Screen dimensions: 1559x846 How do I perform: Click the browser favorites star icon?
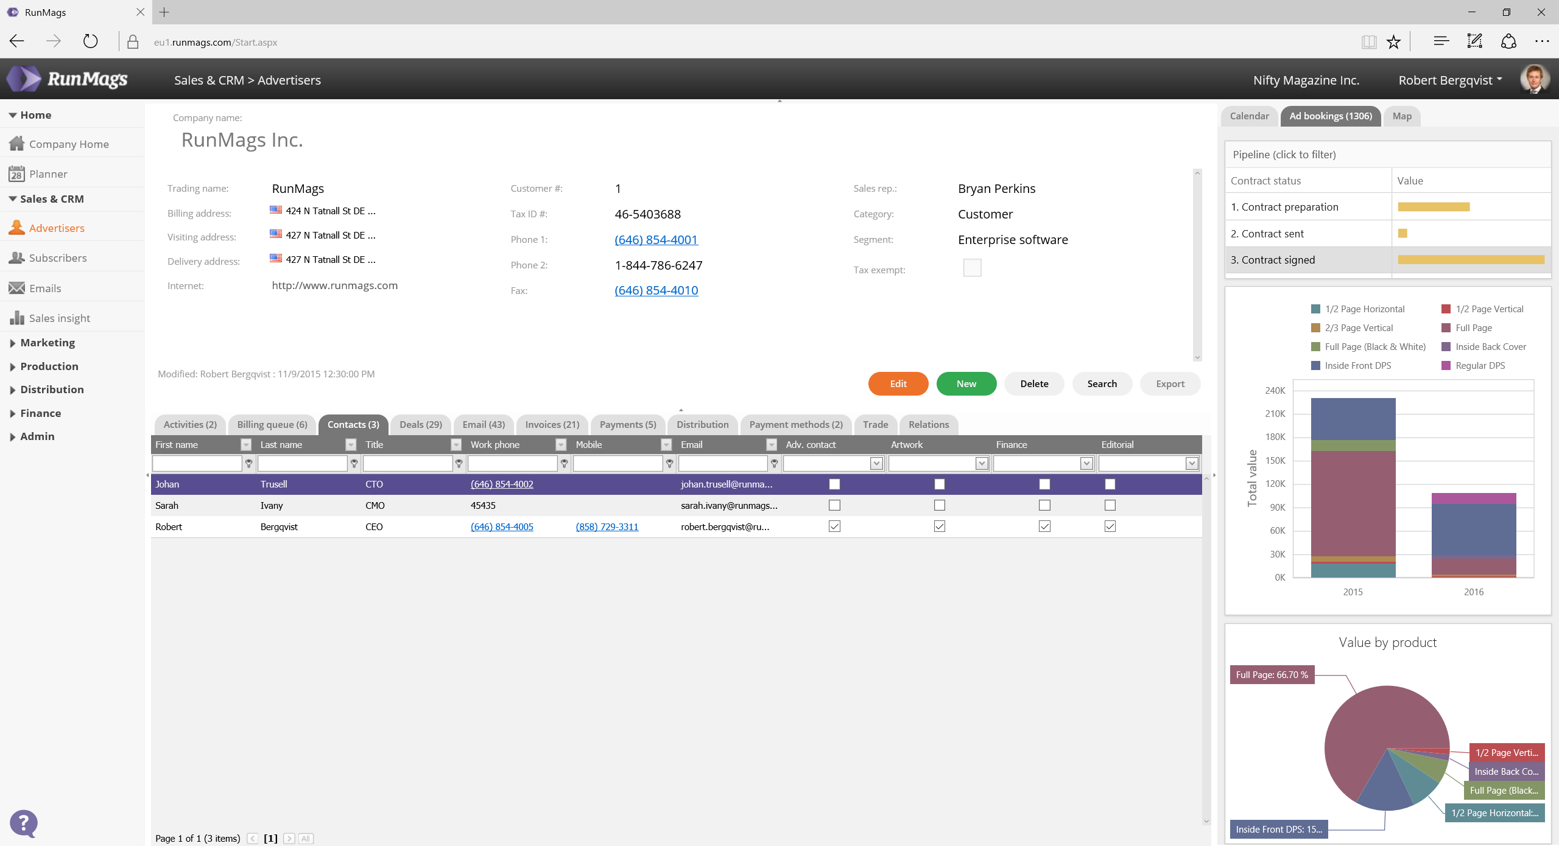click(x=1393, y=42)
